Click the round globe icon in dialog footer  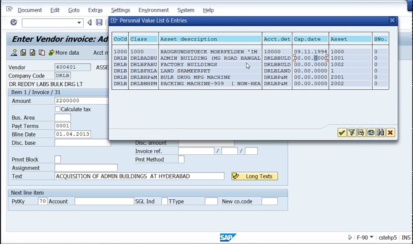[371, 133]
